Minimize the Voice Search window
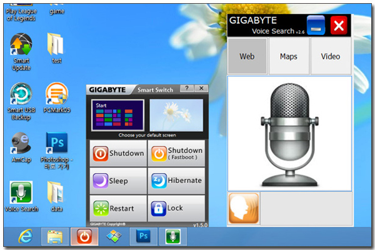 tap(316, 25)
